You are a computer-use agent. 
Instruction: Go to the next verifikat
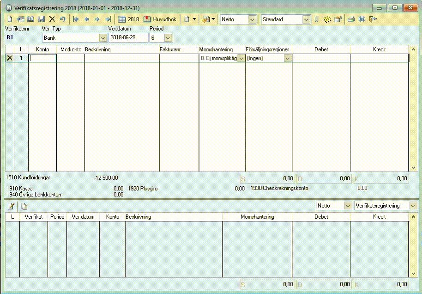coord(97,19)
